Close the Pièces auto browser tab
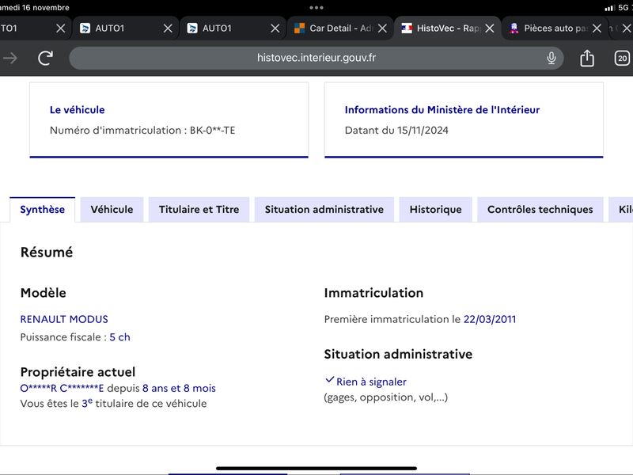 coord(597,28)
